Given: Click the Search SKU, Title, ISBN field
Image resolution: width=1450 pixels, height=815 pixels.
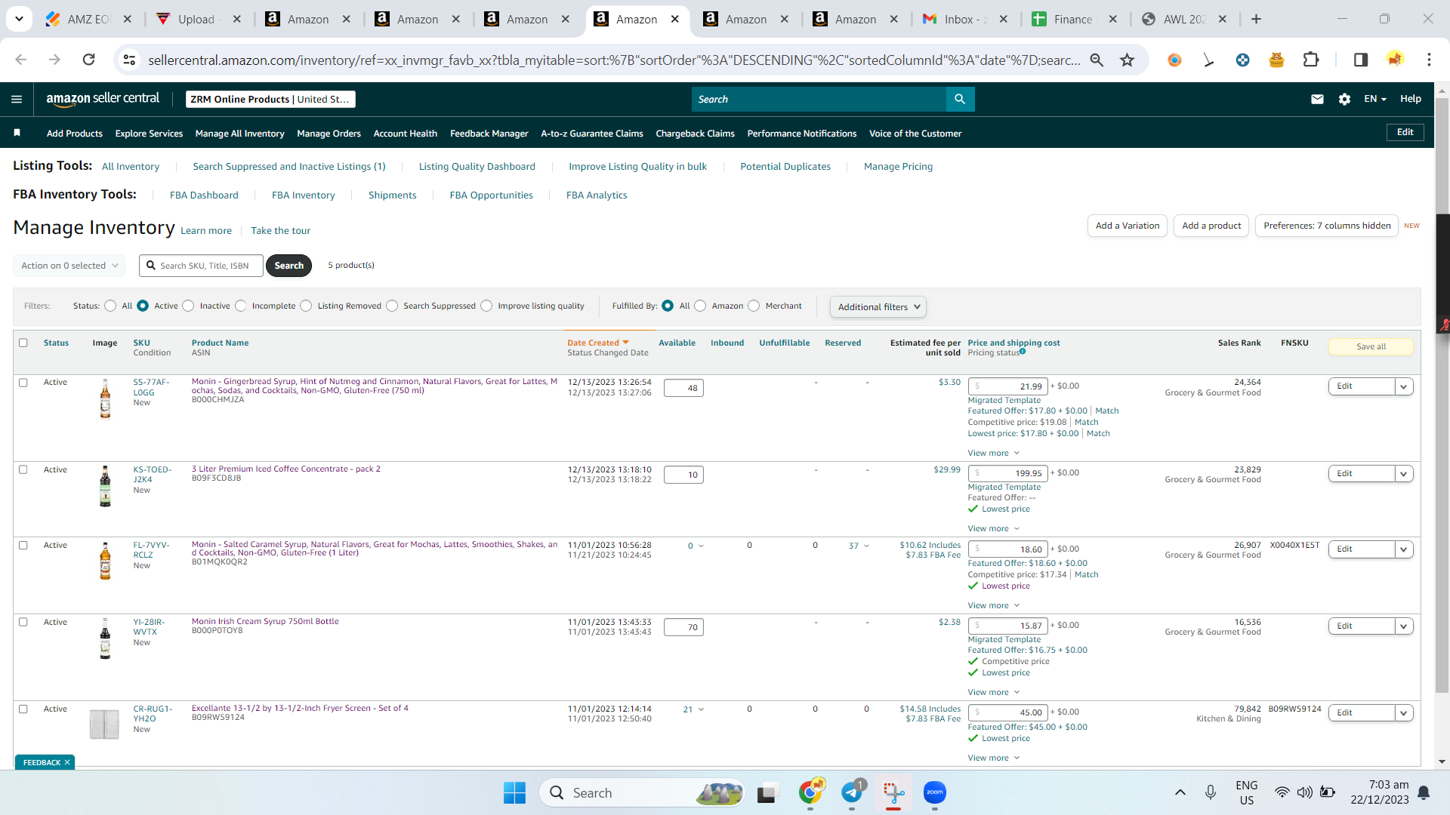Looking at the screenshot, I should pos(201,266).
